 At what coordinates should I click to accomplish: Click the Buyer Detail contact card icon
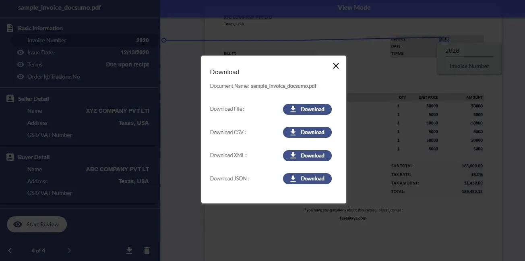coord(9,157)
